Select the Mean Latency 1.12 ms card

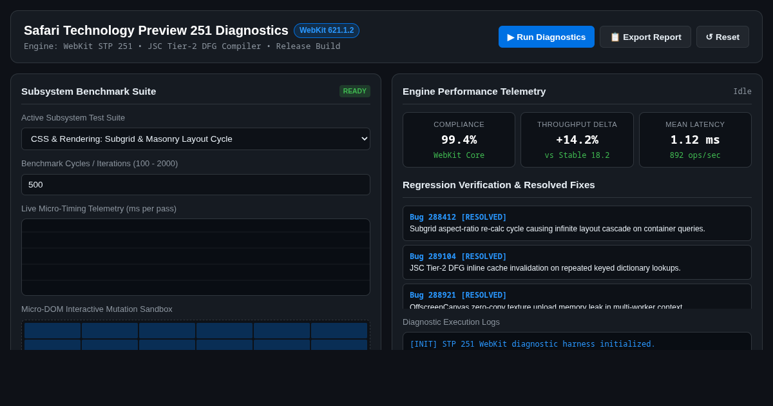click(695, 140)
